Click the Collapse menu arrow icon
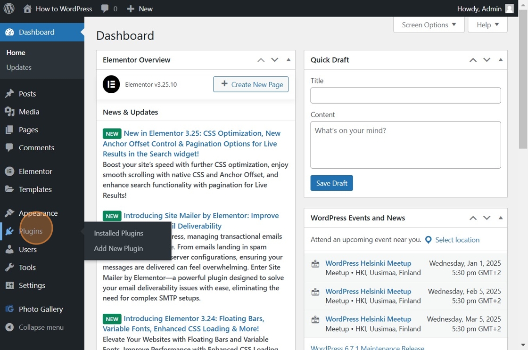The width and height of the screenshot is (528, 350). click(x=9, y=327)
